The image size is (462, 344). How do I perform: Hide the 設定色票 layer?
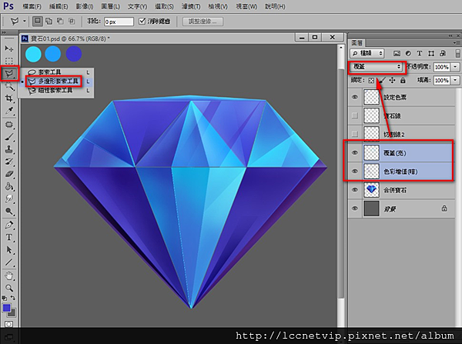353,96
